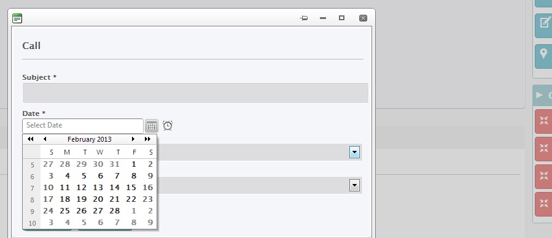Click the alarm clock time icon

168,126
